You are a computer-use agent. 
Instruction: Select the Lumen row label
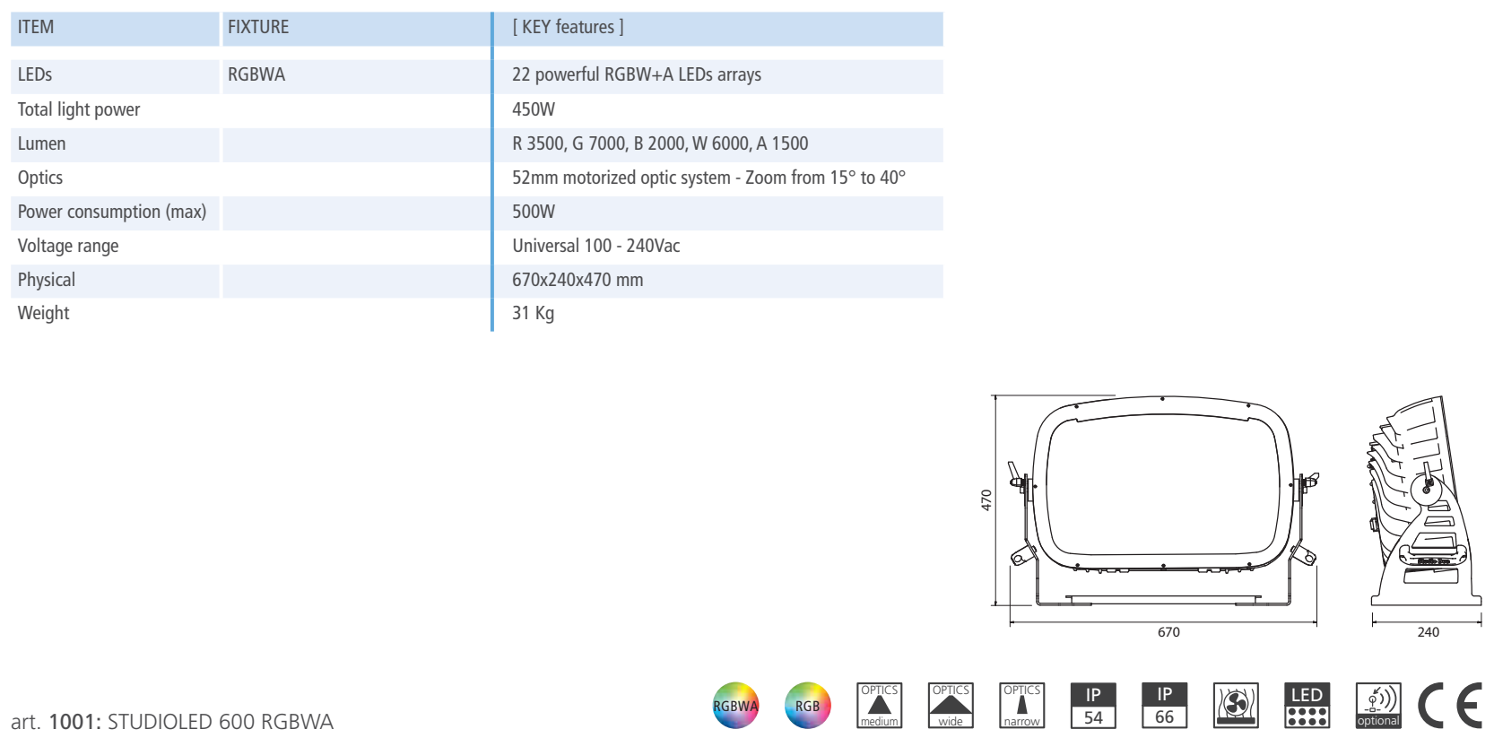41,143
